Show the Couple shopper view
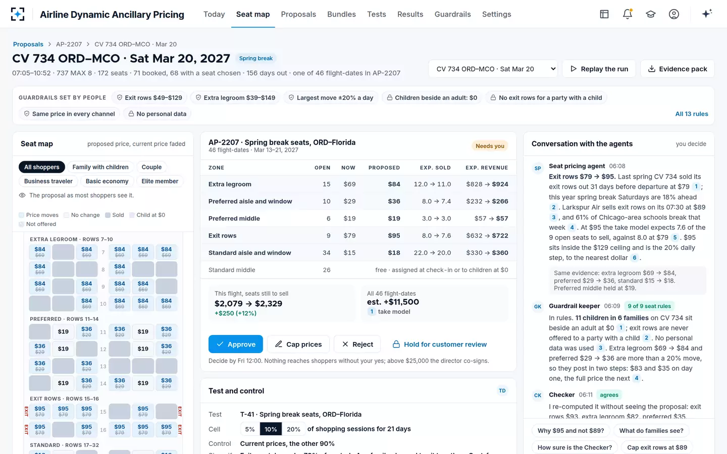 tap(151, 167)
